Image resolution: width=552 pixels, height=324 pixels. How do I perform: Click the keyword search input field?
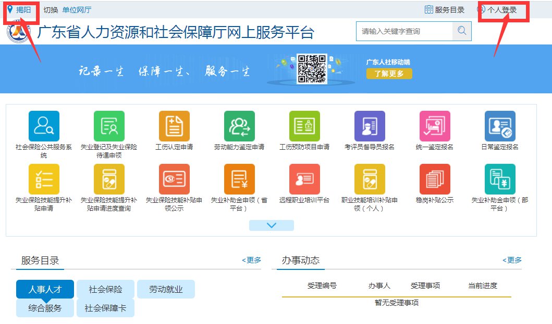coord(404,31)
